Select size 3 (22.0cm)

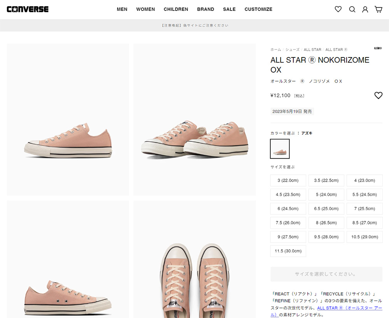(x=288, y=180)
